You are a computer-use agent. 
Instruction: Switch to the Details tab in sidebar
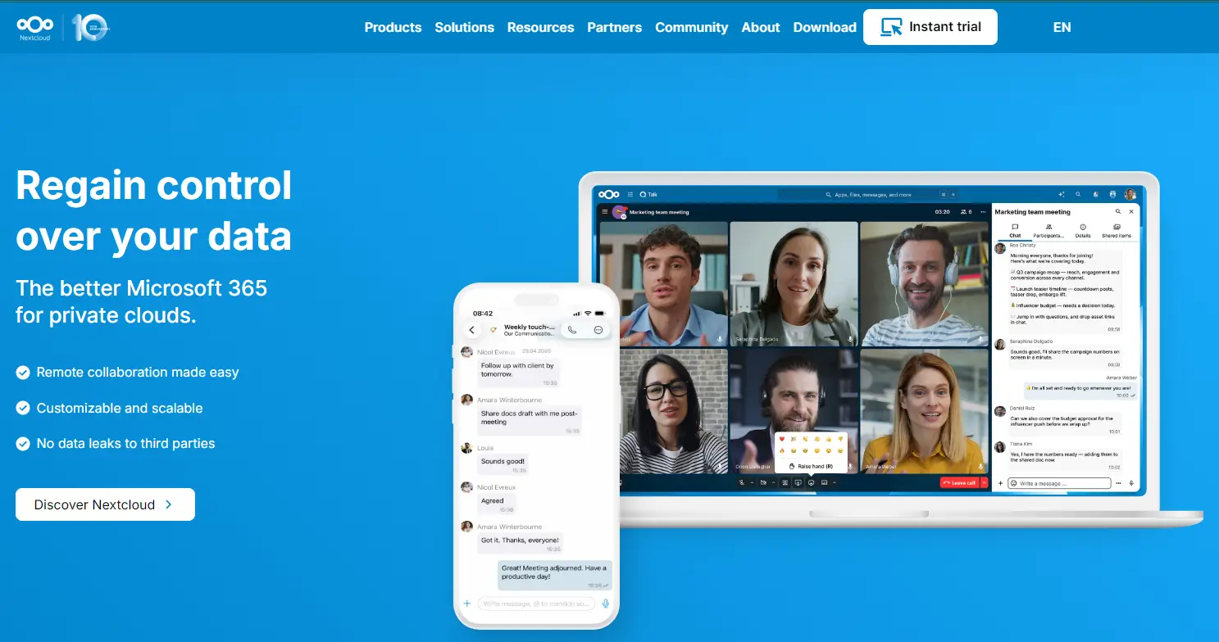coord(1082,231)
